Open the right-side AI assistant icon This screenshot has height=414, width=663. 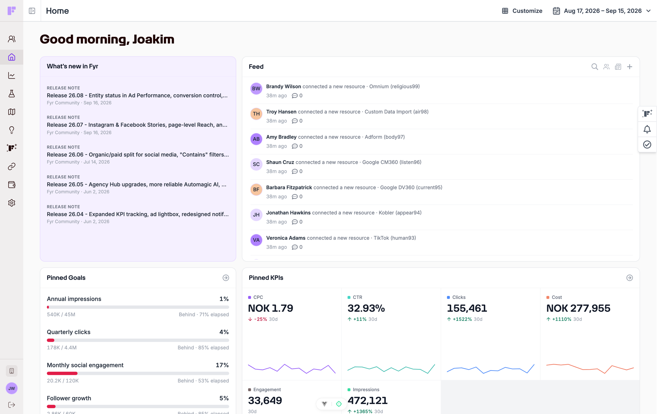647,114
